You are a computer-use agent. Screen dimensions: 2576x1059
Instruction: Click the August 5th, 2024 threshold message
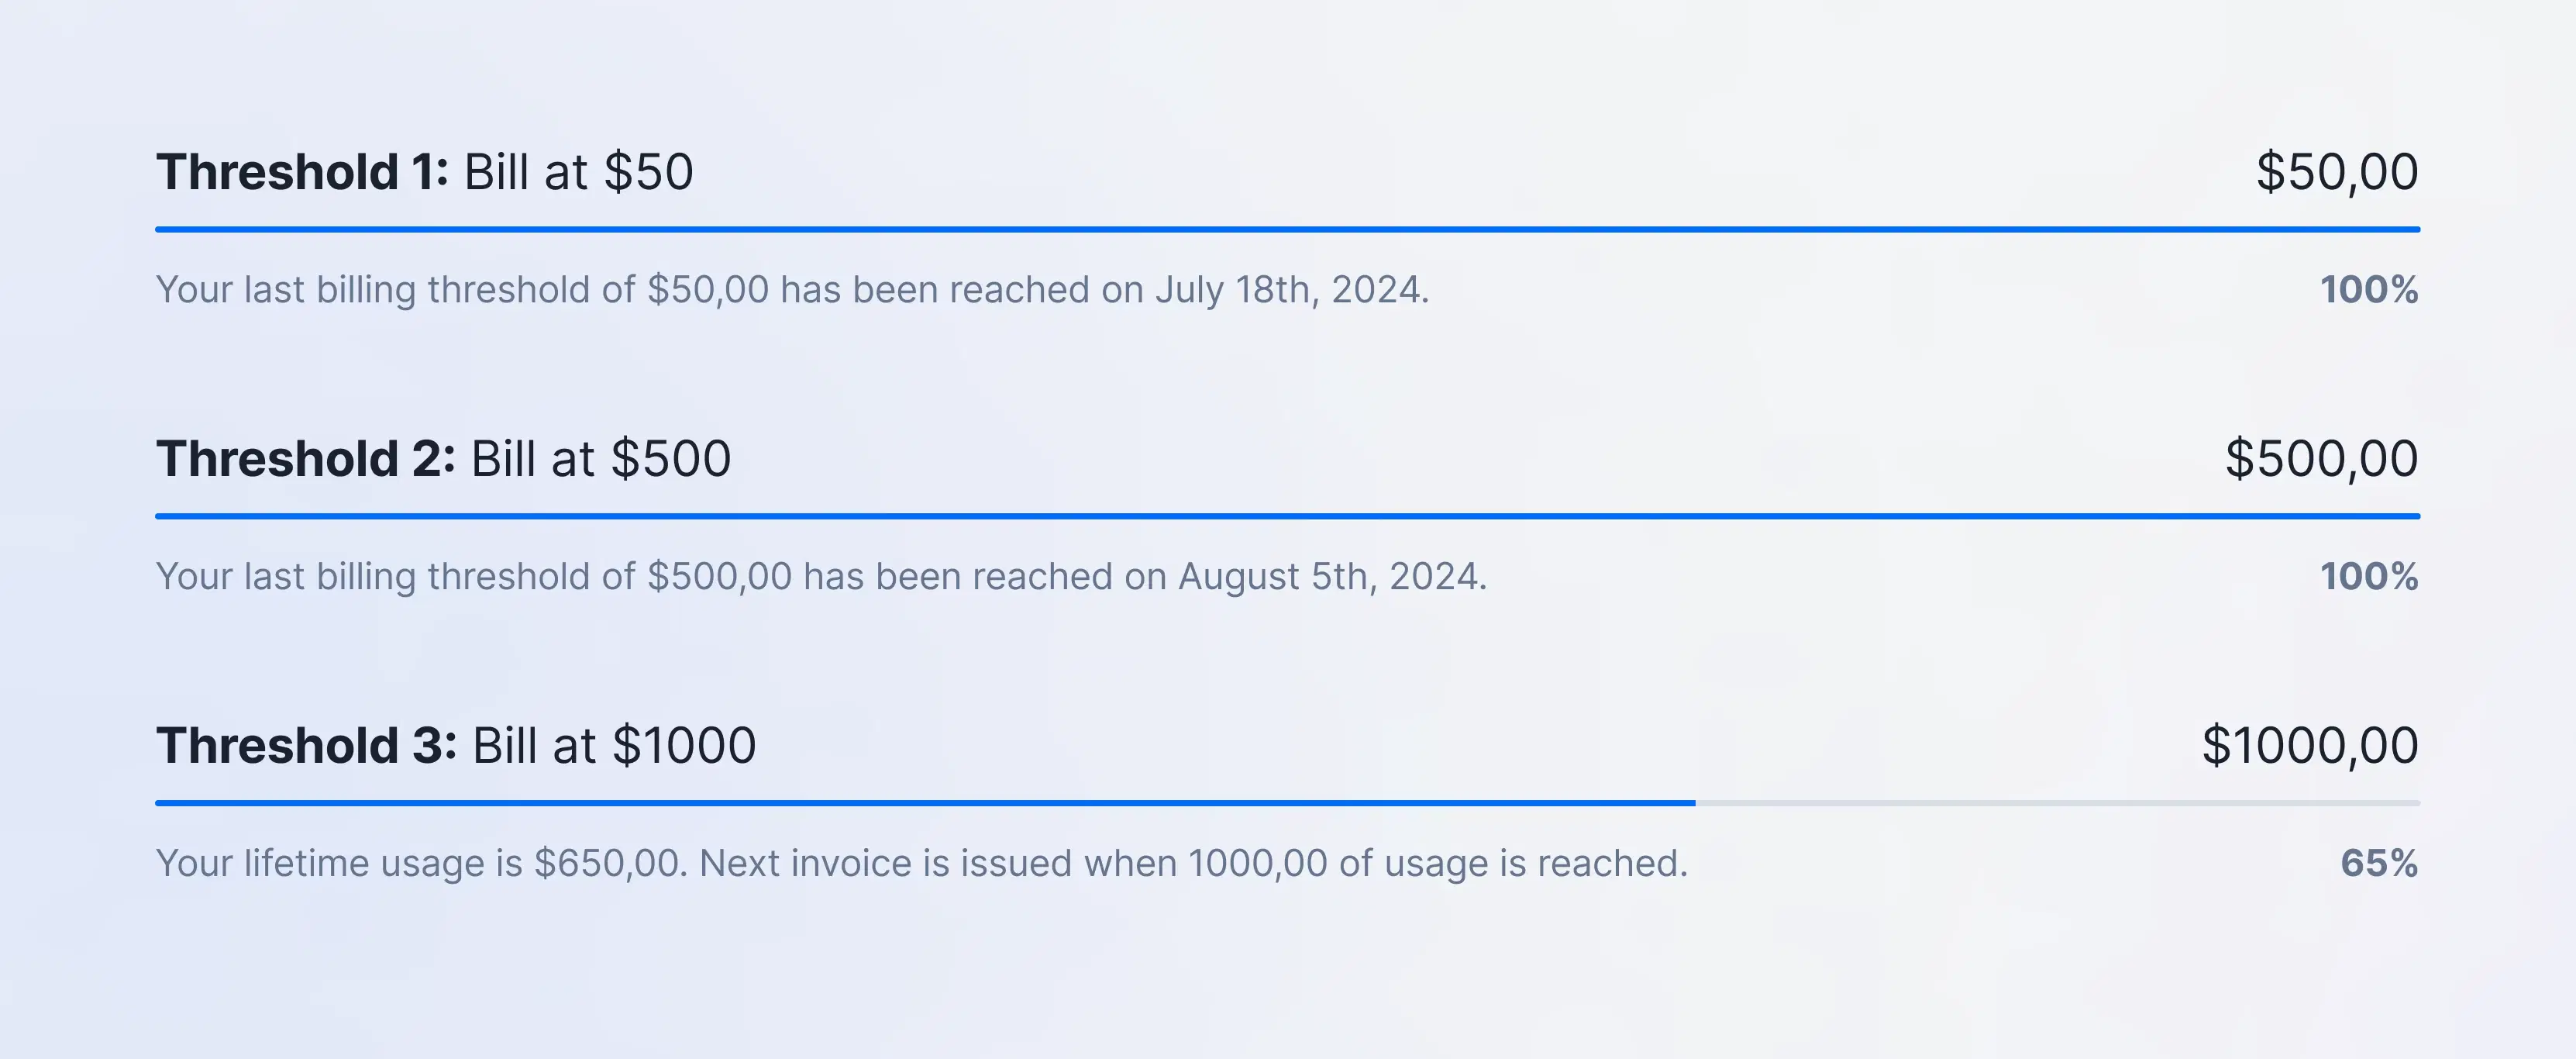click(821, 577)
